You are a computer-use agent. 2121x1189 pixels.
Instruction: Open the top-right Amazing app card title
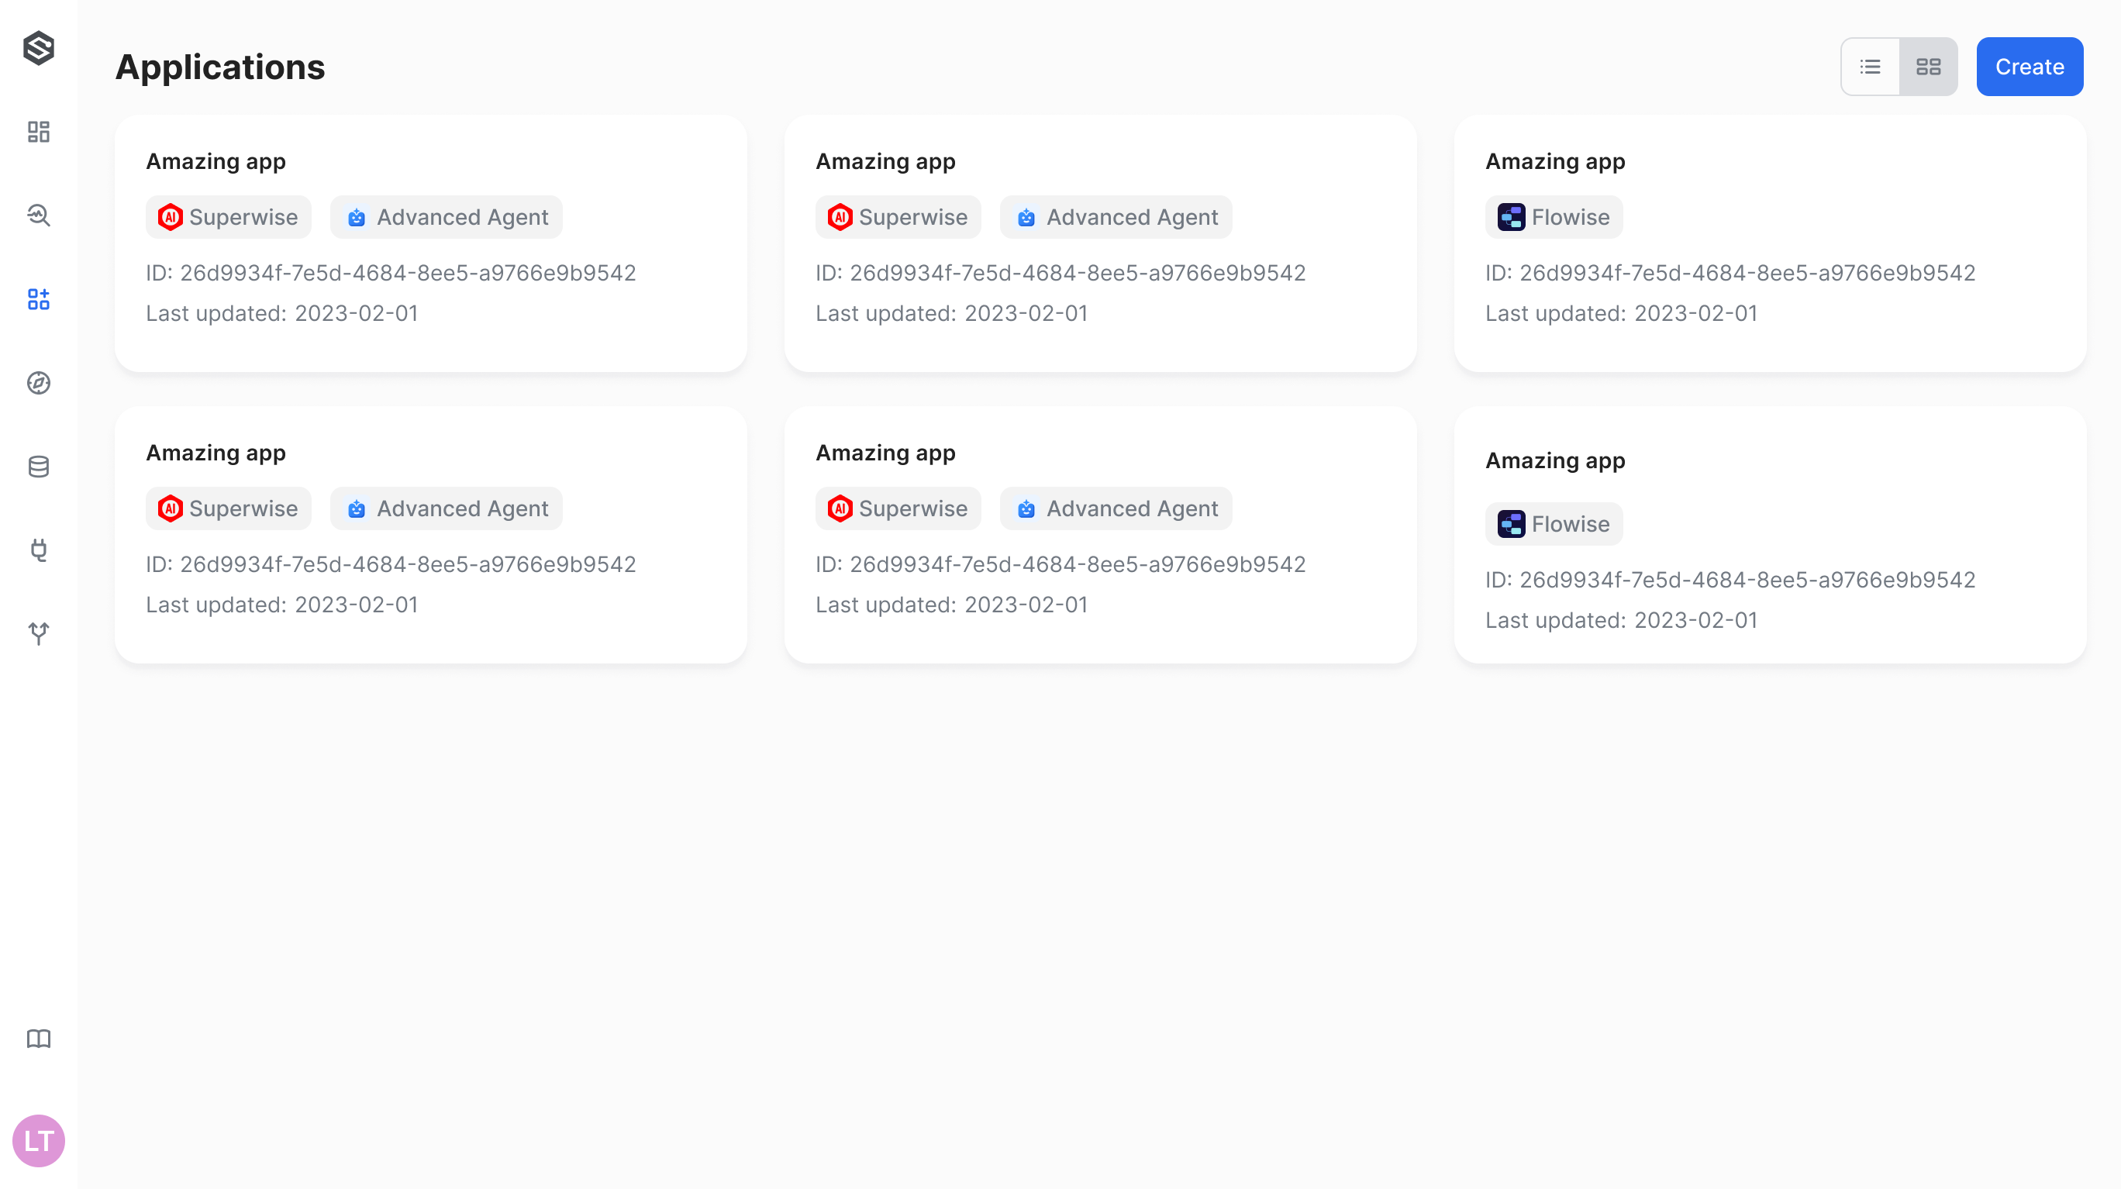point(1555,161)
